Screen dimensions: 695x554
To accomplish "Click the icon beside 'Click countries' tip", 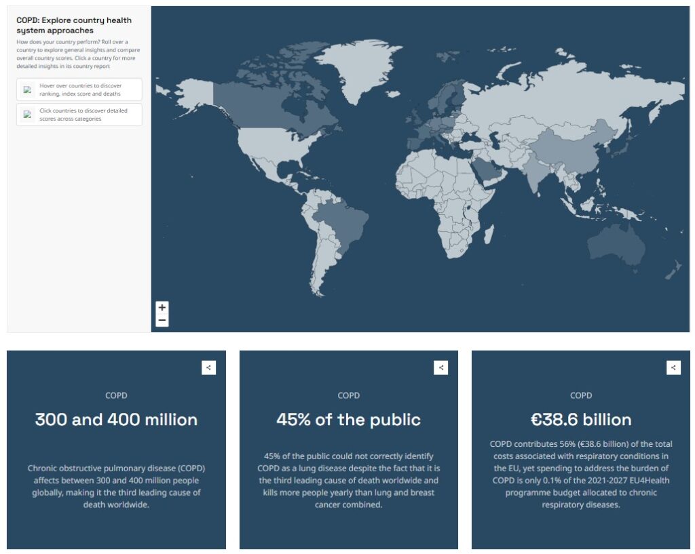I will click(28, 115).
